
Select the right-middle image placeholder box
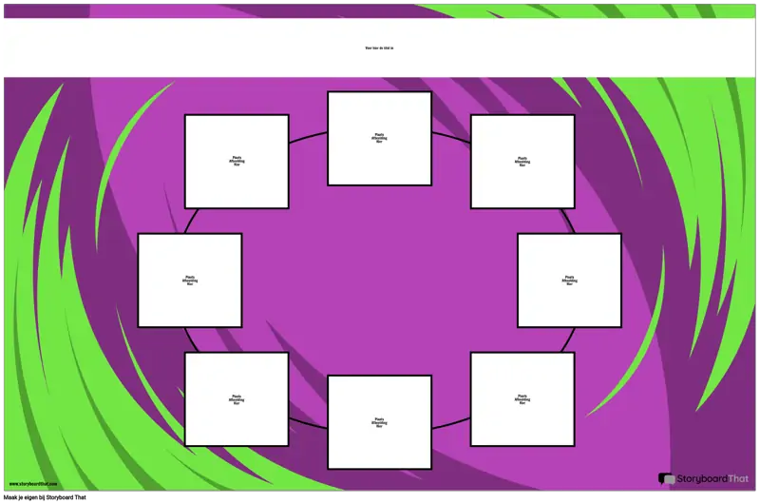click(x=569, y=281)
